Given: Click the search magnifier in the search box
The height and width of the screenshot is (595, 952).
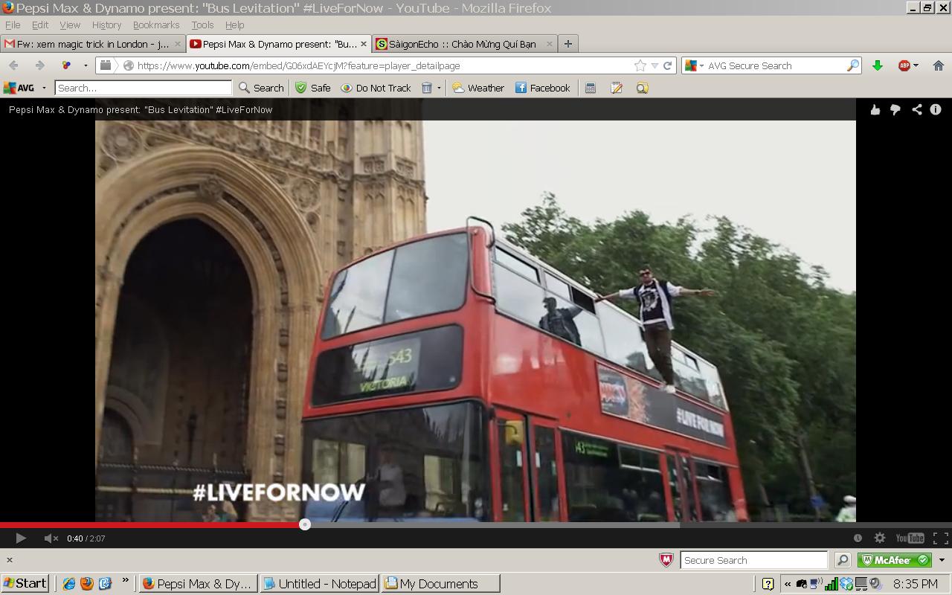Looking at the screenshot, I should point(852,65).
